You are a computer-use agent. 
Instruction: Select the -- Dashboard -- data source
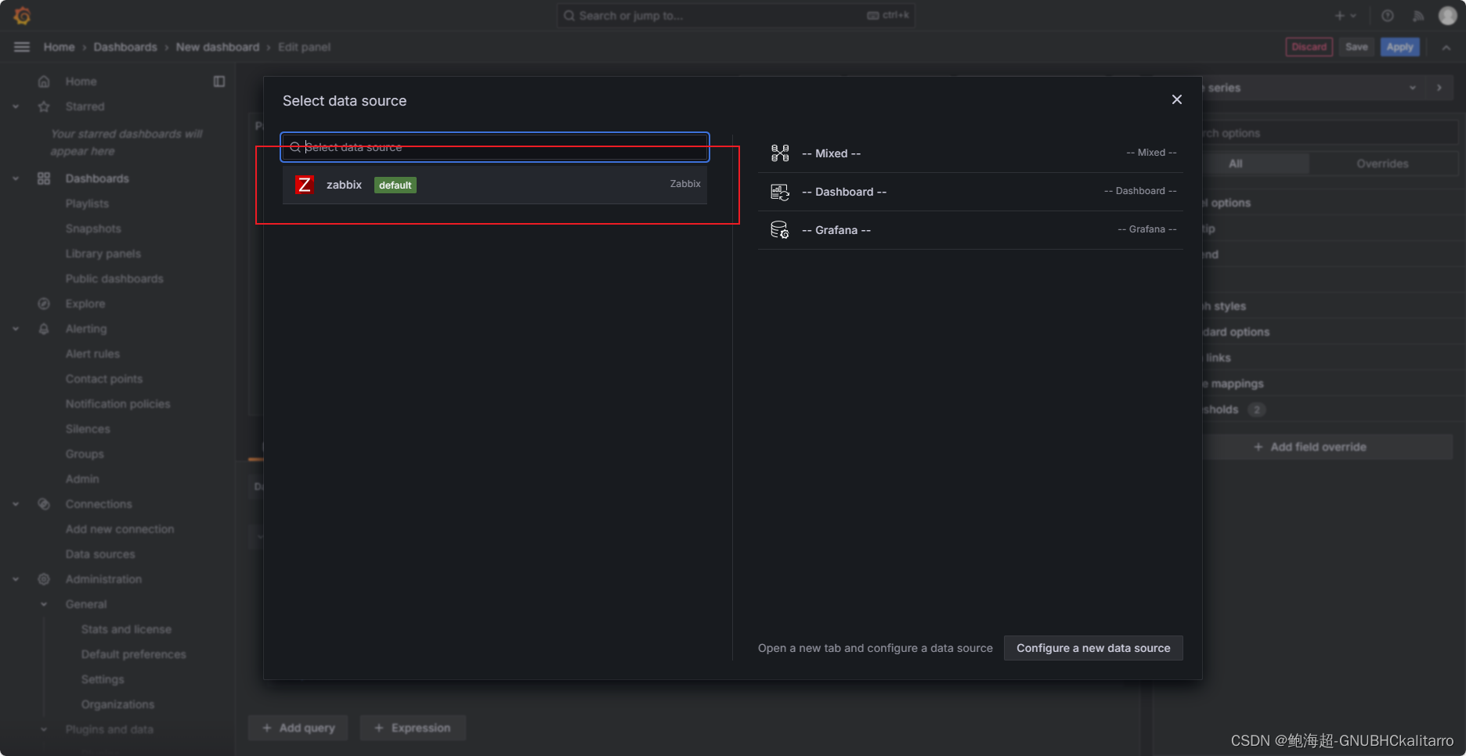(970, 192)
